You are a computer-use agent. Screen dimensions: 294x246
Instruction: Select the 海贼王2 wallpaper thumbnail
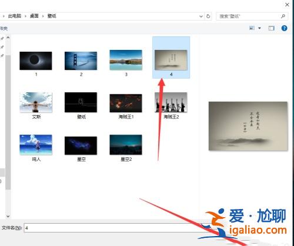point(171,102)
